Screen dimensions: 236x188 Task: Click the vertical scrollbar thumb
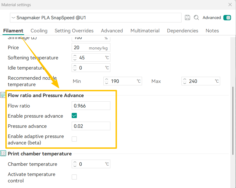pos(233,120)
